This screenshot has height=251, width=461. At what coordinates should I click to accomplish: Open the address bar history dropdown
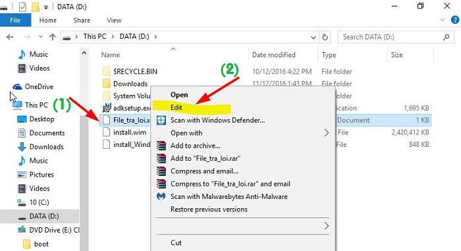tap(313, 38)
